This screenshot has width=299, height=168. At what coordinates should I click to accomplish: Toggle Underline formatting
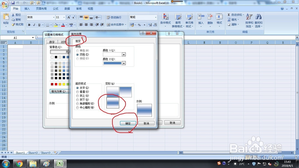(39, 25)
